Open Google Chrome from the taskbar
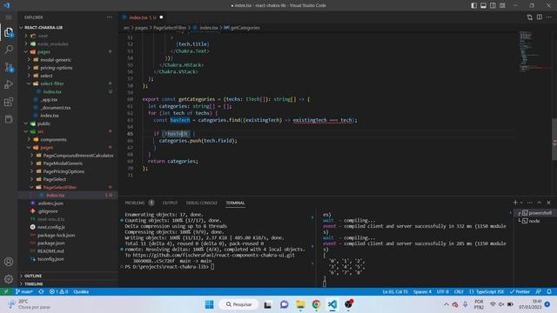Viewport: 557px width, 313px height. (x=316, y=304)
